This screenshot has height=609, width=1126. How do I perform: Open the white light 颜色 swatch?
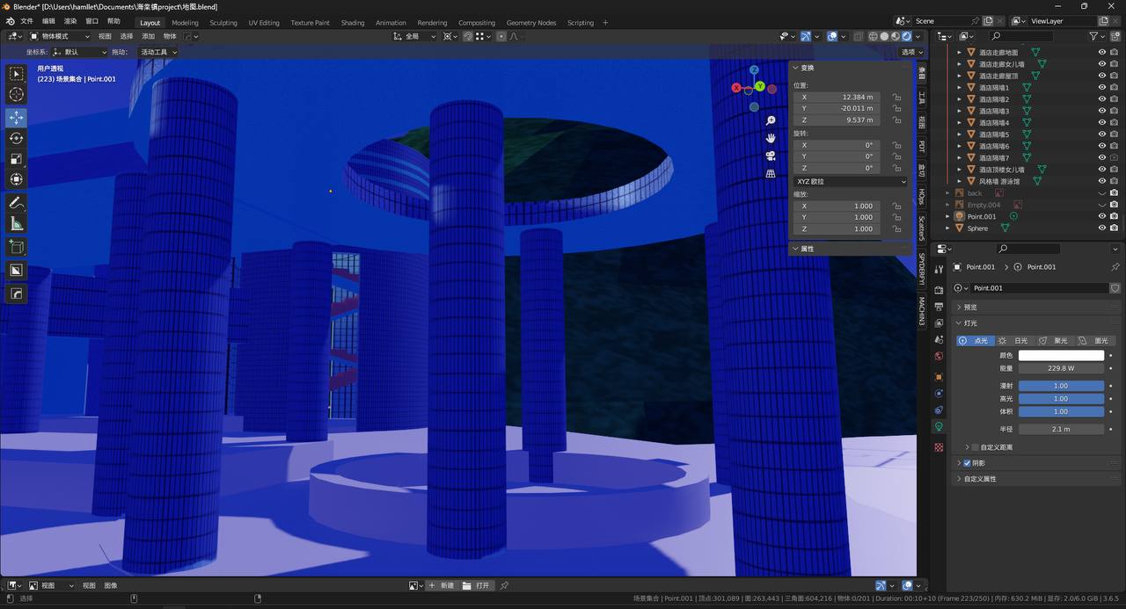click(x=1061, y=356)
